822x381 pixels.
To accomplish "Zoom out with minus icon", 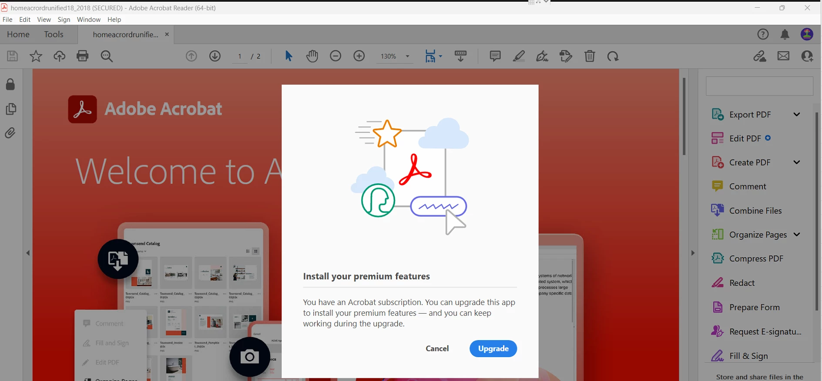I will pos(336,56).
